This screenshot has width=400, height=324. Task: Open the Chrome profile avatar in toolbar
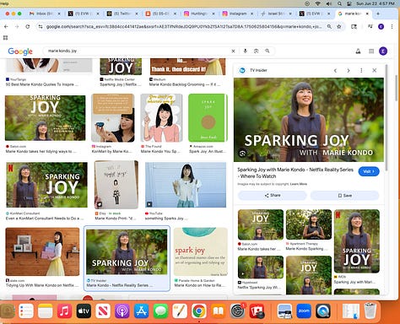[x=381, y=27]
